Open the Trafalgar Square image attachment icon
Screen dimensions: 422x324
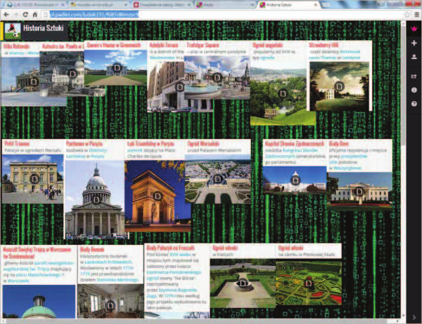217,77
